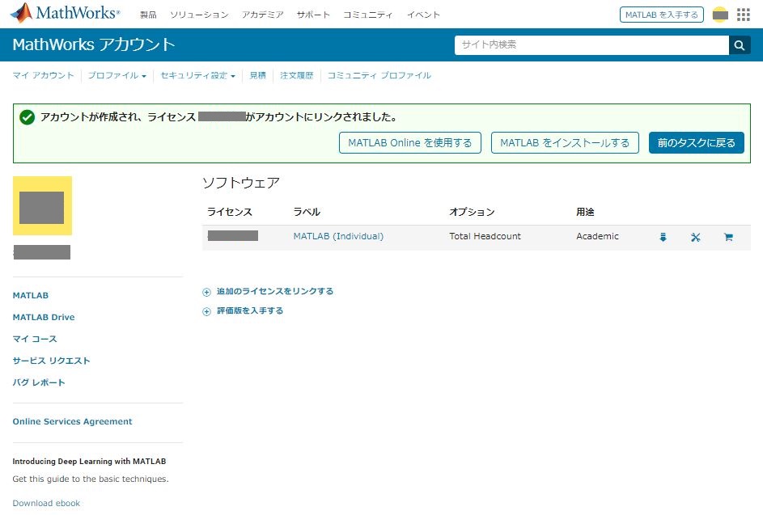
Task: Go to the マイ アカウント tab
Action: tap(44, 75)
